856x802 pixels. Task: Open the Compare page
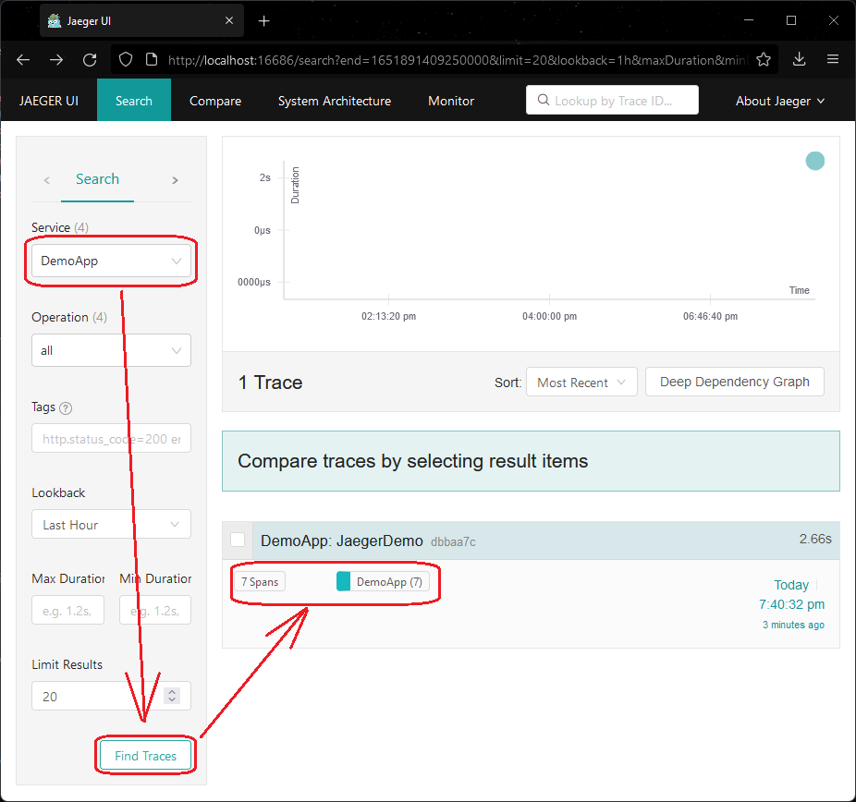(215, 101)
